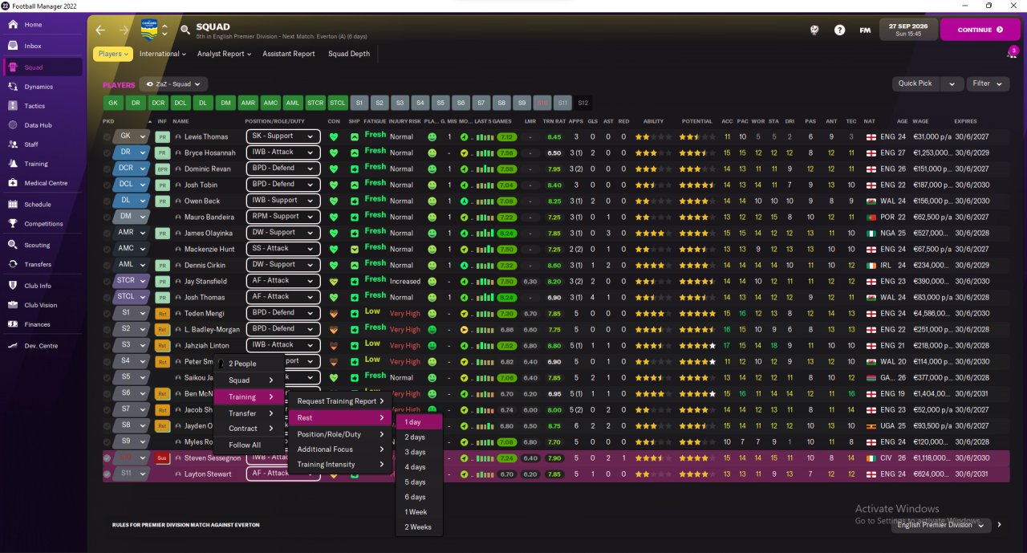
Task: Open the Finances sidebar icon
Action: (14, 324)
